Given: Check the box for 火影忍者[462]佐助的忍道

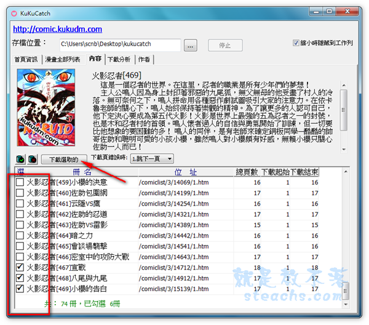Looking at the screenshot, I should pos(20,214).
